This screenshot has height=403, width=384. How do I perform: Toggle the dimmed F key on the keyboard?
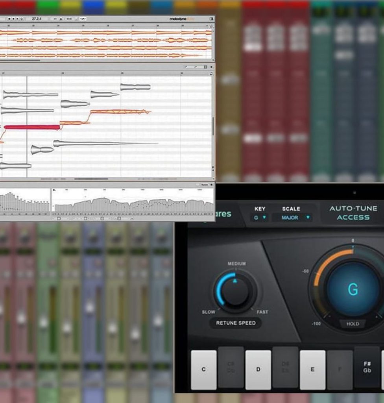pyautogui.click(x=340, y=370)
